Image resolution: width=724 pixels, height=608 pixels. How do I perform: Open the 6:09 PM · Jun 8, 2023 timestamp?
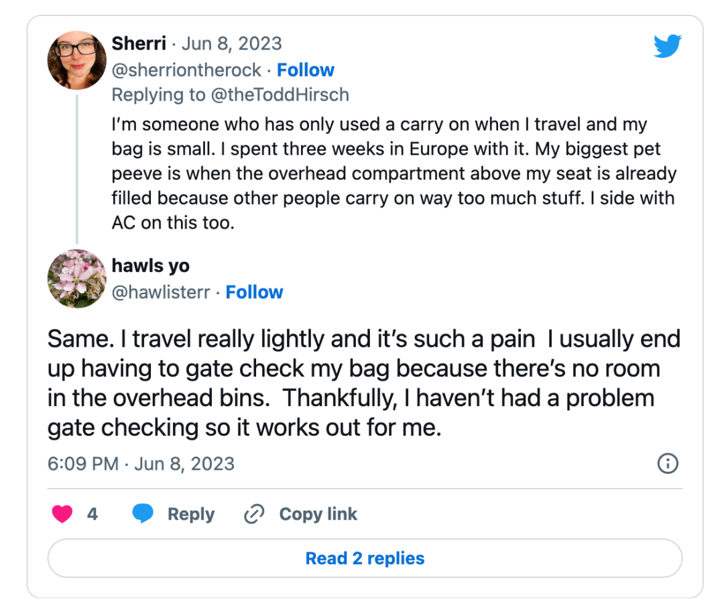pos(141,464)
